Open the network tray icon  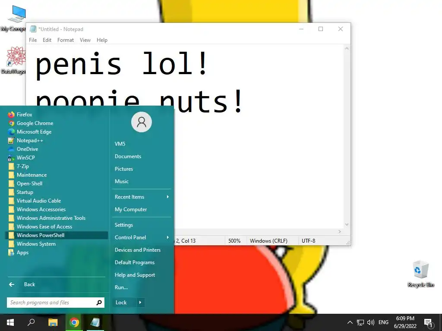click(360, 322)
